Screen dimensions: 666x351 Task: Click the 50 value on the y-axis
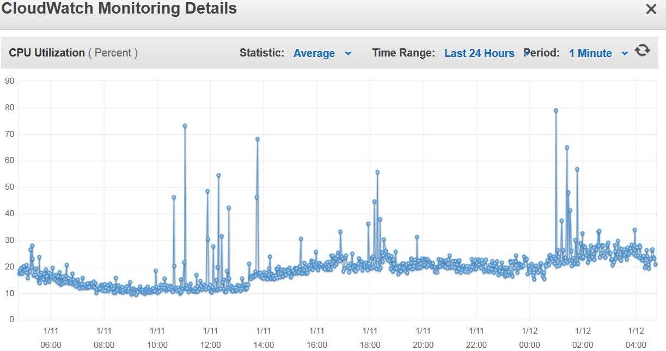pyautogui.click(x=9, y=187)
